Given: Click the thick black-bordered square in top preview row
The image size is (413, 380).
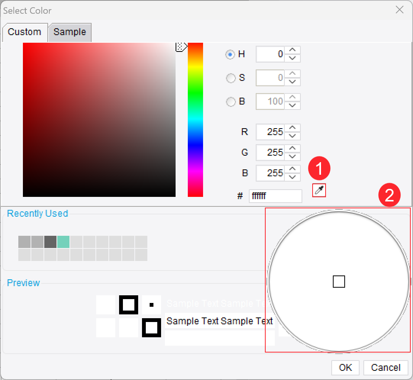Looking at the screenshot, I should coord(129,305).
